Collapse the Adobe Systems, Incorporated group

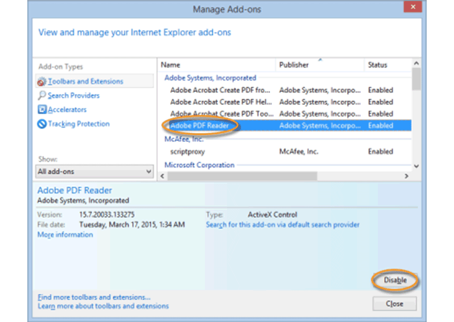(x=210, y=78)
